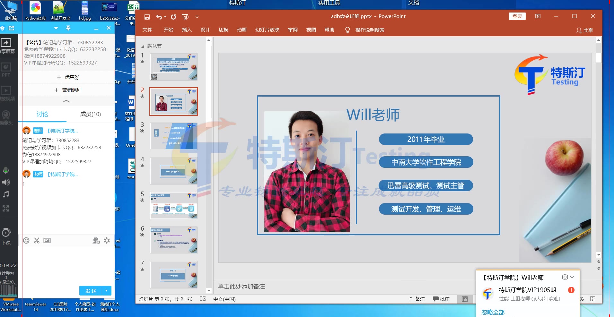Open the 幻灯片放映 ribbon tab

(267, 30)
